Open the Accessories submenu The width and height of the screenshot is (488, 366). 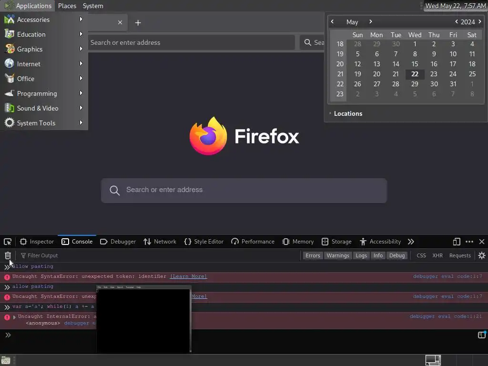[44, 20]
